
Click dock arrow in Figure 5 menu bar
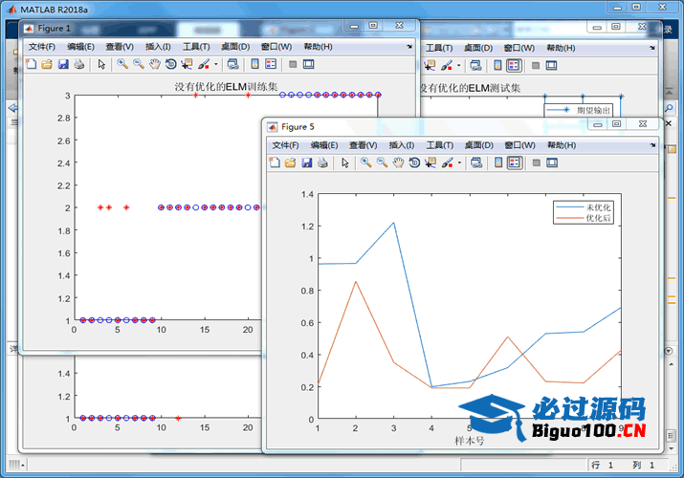tap(653, 145)
